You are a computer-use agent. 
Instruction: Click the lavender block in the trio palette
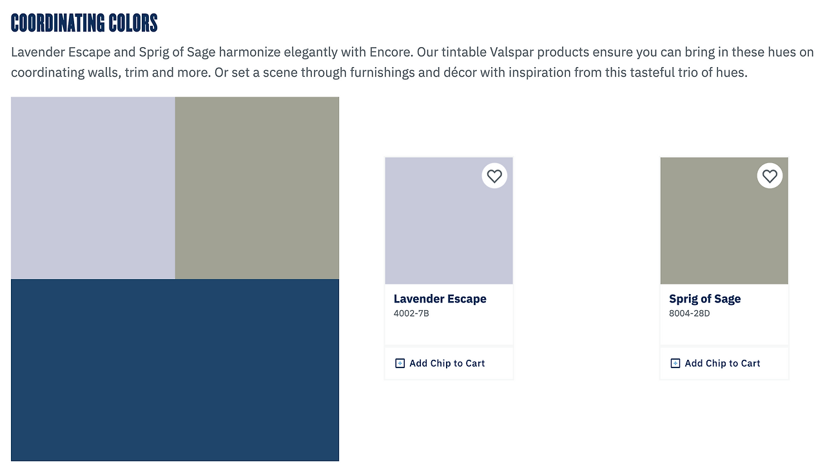pos(93,188)
